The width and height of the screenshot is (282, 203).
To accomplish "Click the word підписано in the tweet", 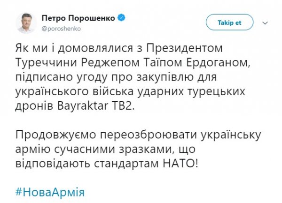I will pyautogui.click(x=44, y=75).
